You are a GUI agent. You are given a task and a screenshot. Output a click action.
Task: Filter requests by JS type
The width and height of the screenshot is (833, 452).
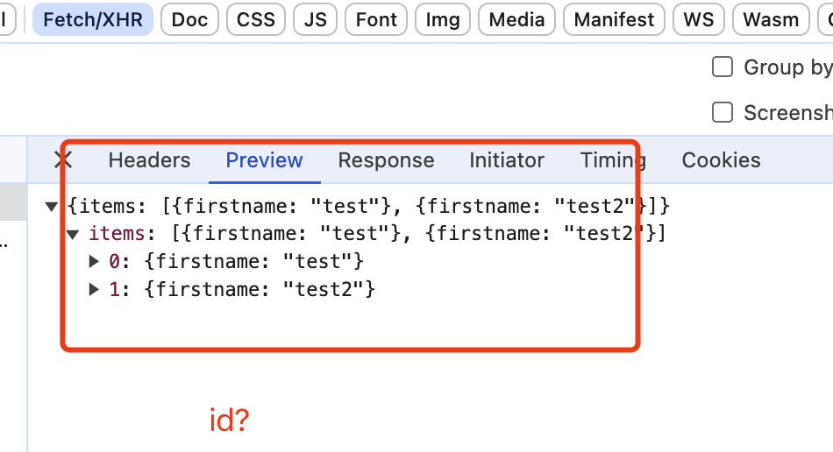point(316,19)
